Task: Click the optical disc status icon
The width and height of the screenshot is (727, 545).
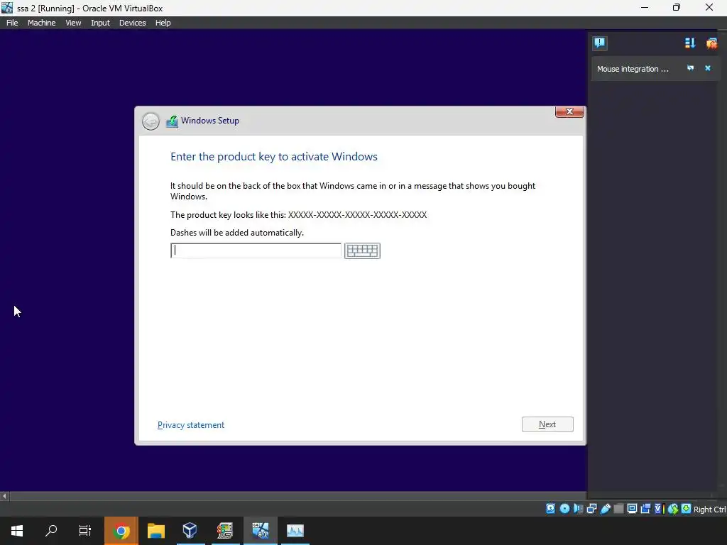Action: point(564,509)
